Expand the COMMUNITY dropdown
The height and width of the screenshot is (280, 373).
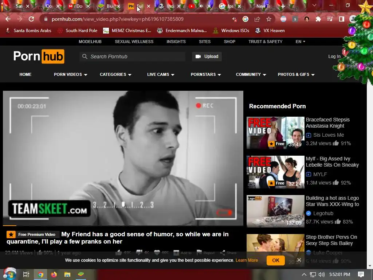[x=251, y=74]
